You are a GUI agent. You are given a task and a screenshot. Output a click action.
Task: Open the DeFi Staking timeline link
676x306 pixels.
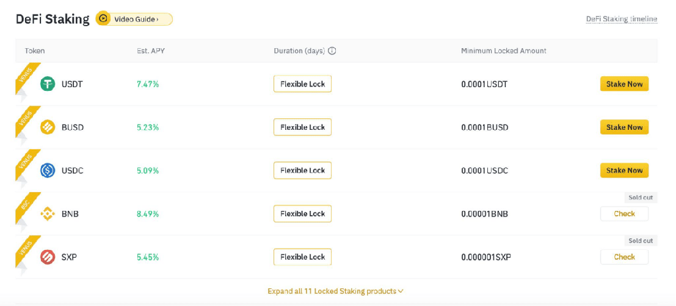pos(621,19)
